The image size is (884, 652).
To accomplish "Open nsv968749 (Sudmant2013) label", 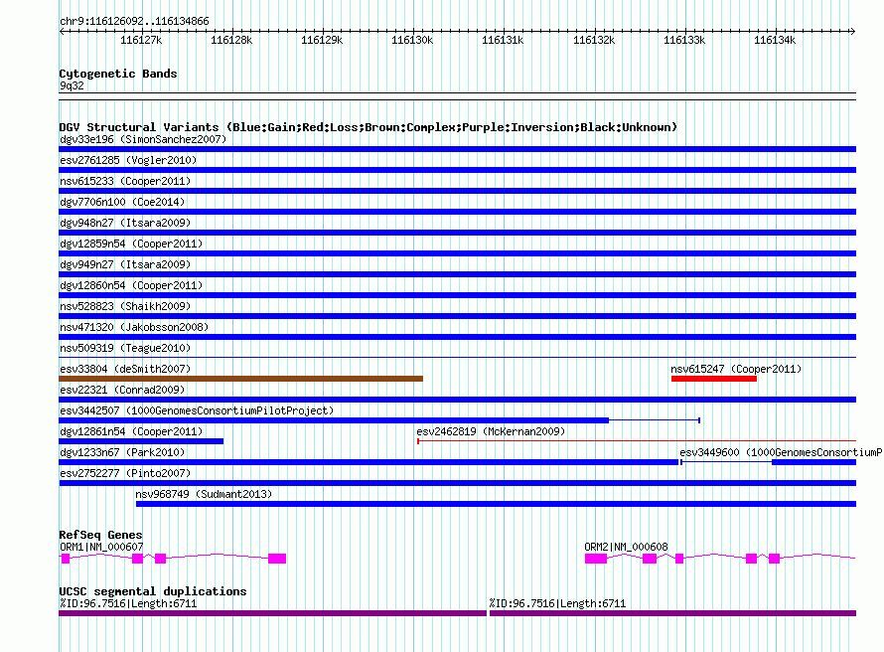I will pyautogui.click(x=204, y=494).
